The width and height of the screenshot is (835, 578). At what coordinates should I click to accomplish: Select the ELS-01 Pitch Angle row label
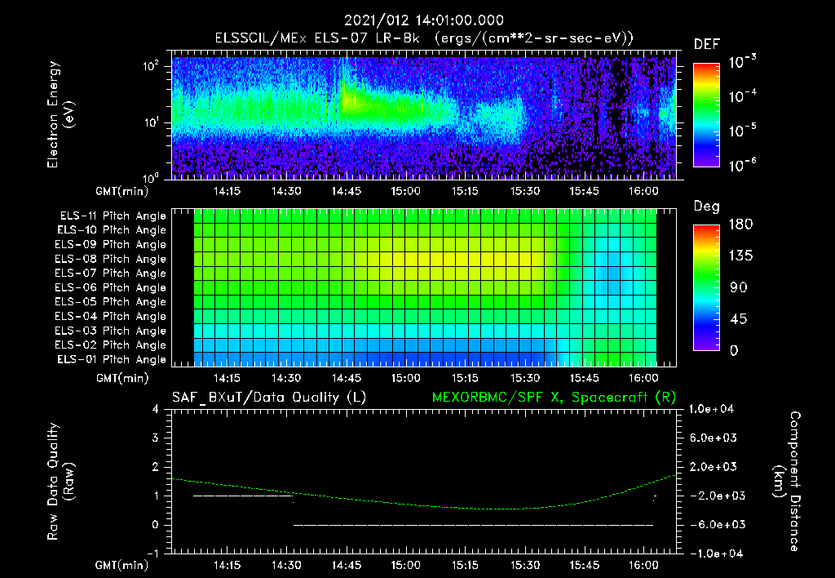pyautogui.click(x=112, y=359)
